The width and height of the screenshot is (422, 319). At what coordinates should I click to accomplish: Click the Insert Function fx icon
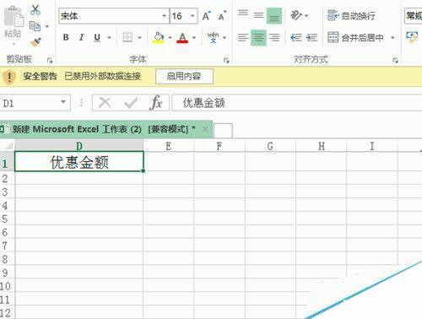point(155,103)
